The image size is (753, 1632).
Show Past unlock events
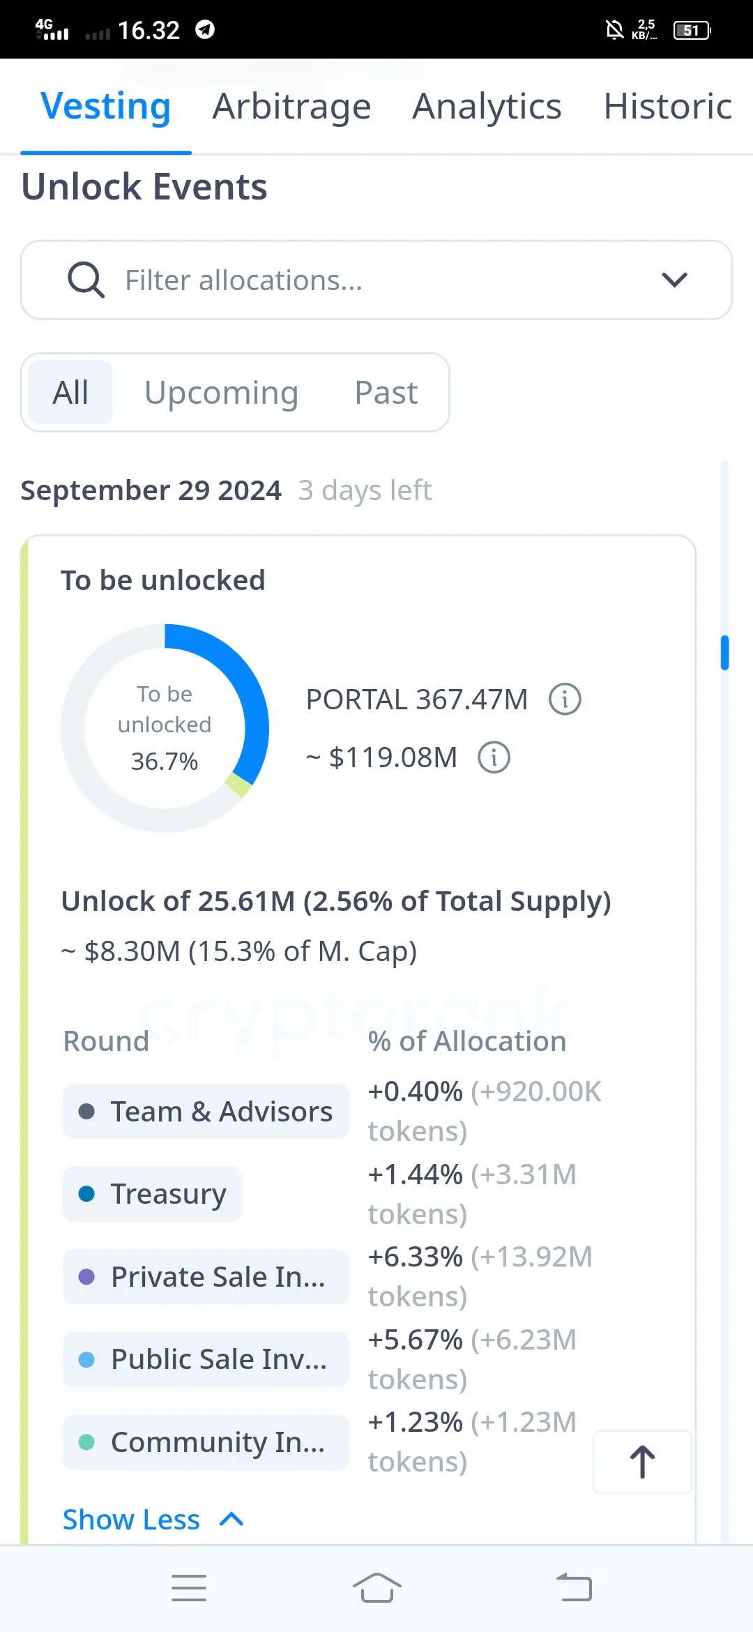click(x=386, y=393)
